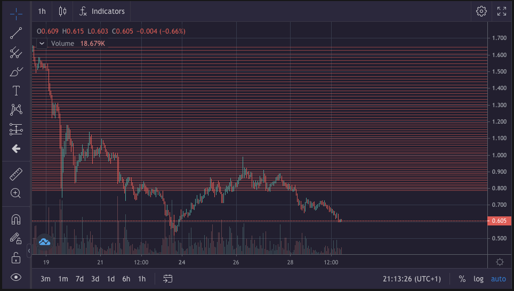Click the low value L0.603

click(98, 31)
